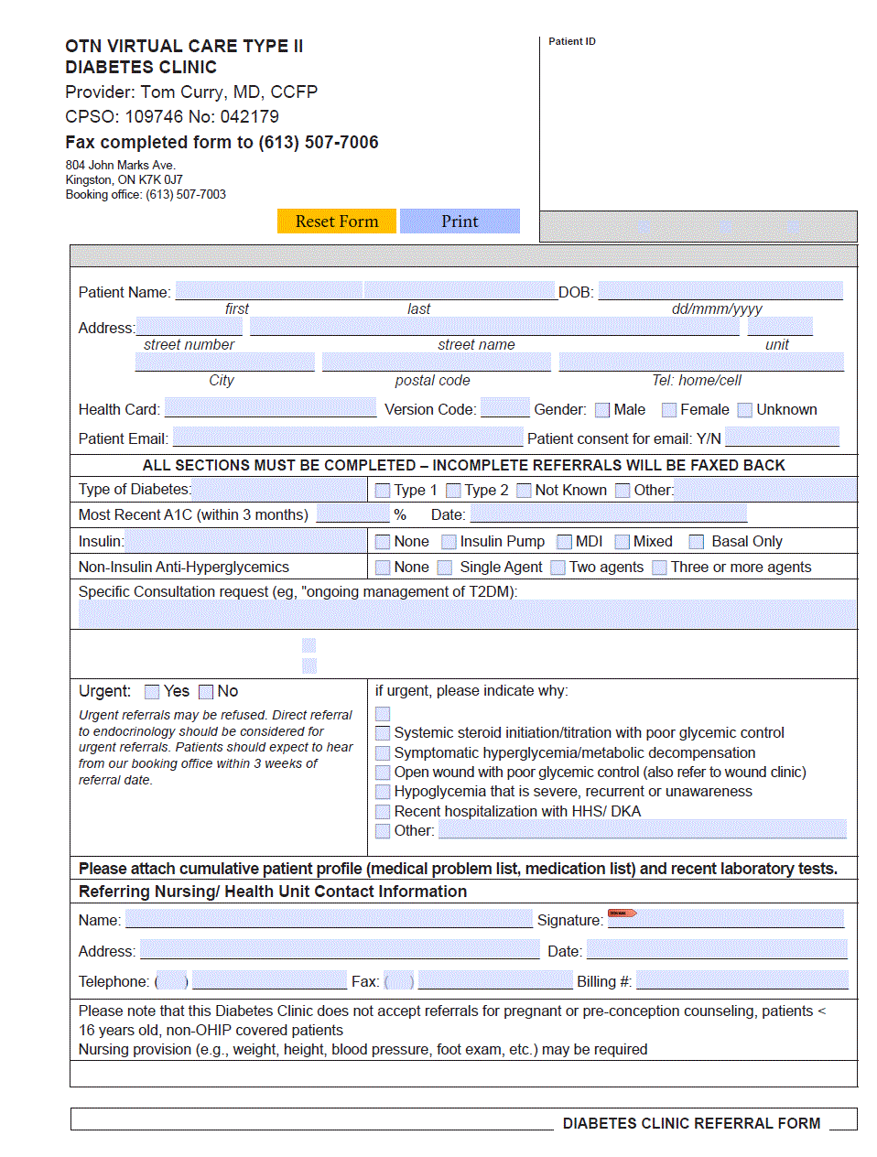Click the Billing # field

pos(742,981)
